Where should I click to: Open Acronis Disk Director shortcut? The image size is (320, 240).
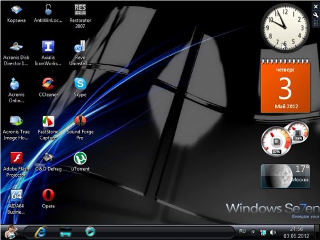coord(16,53)
